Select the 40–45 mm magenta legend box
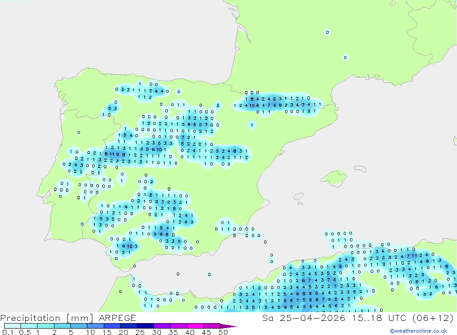This screenshot has width=457, height=335. [x=195, y=326]
